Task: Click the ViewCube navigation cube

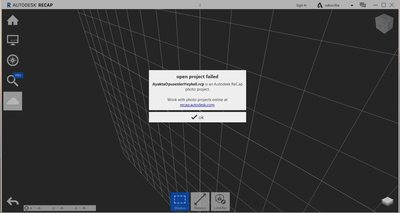Action: (x=384, y=24)
